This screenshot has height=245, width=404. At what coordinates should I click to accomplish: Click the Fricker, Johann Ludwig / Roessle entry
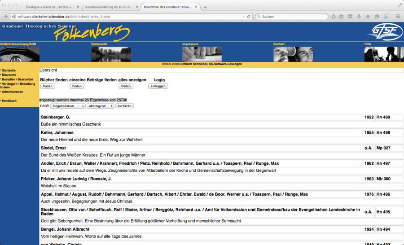click(76, 179)
